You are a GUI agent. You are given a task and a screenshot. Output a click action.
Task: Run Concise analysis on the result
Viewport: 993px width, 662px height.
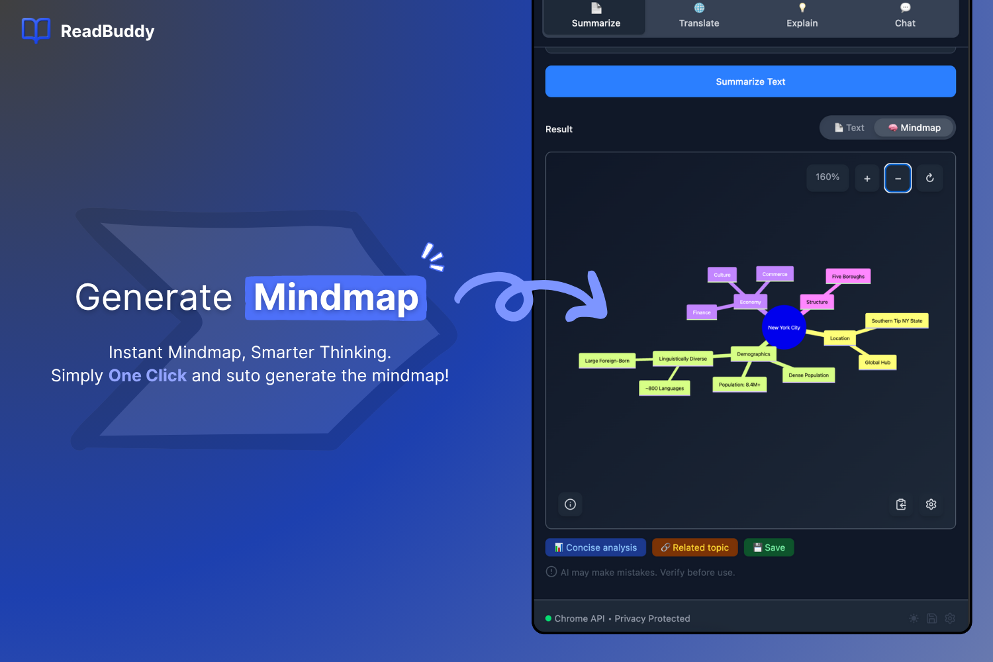coord(596,547)
